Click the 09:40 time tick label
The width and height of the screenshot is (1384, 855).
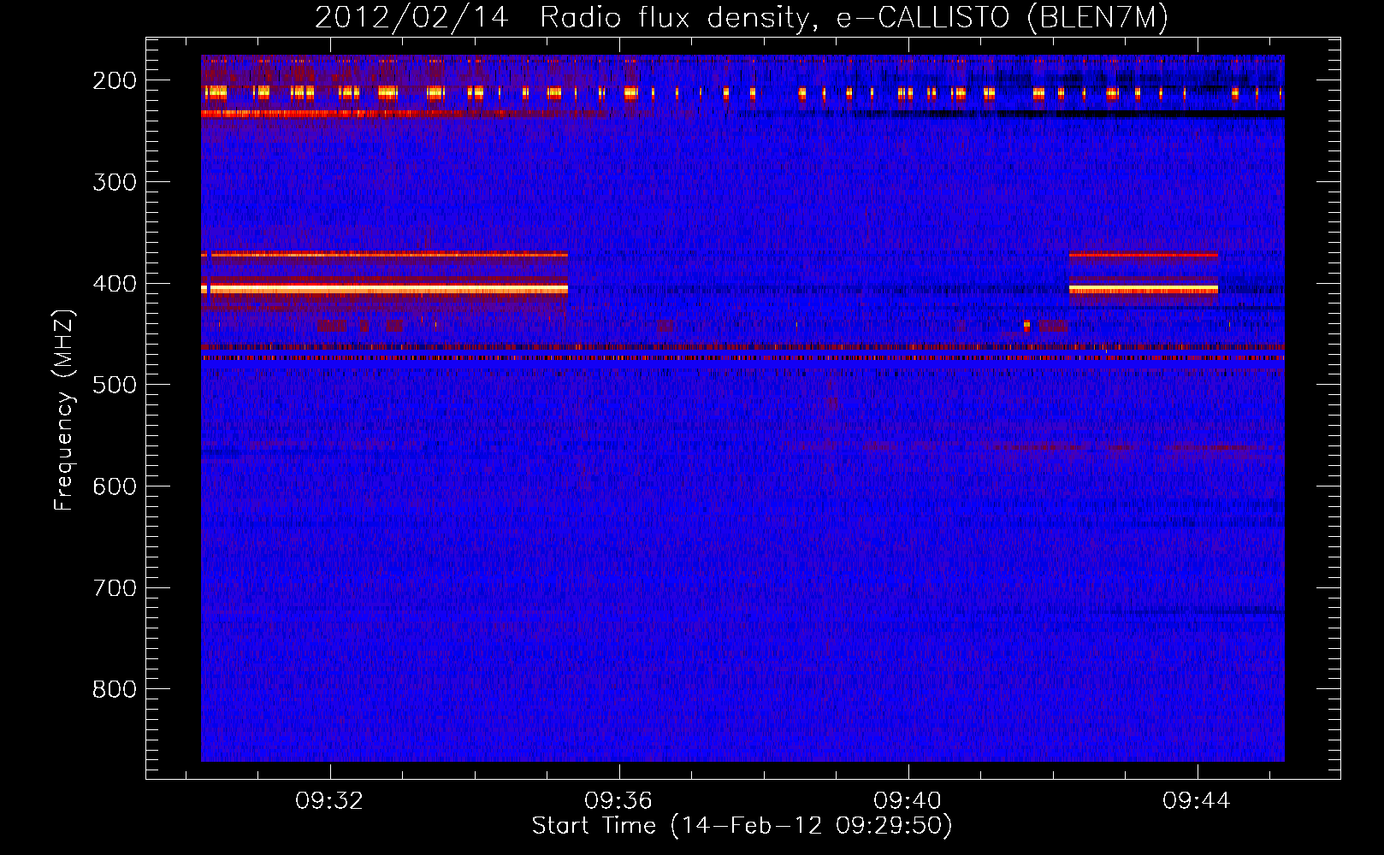point(908,801)
